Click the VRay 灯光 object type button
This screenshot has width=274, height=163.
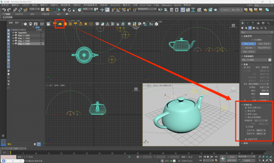pyautogui.click(x=249, y=43)
